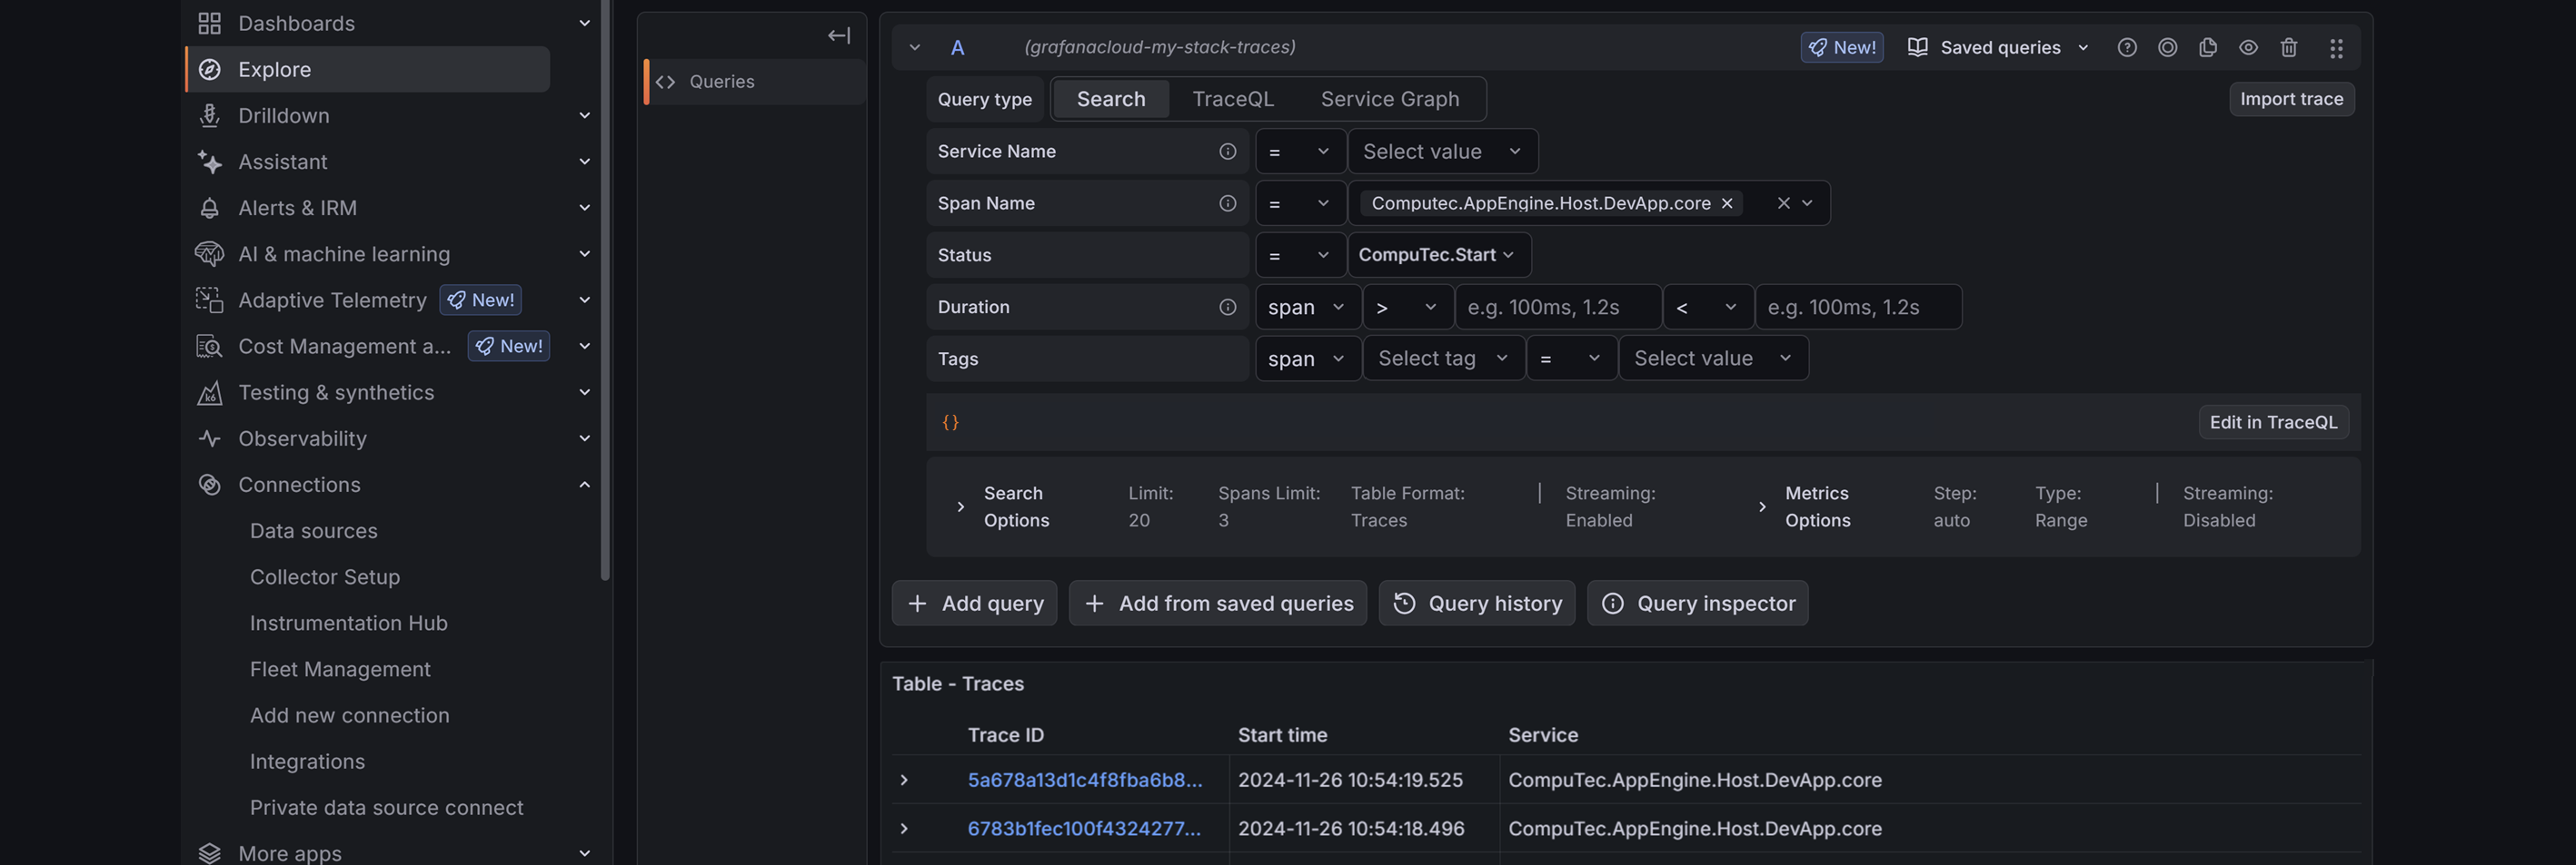The width and height of the screenshot is (2576, 865).
Task: Click Edit in TraceQL button
Action: click(2273, 421)
